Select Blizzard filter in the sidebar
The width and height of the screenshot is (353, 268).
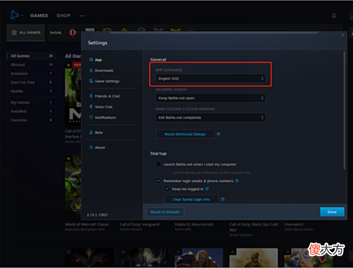click(x=31, y=65)
